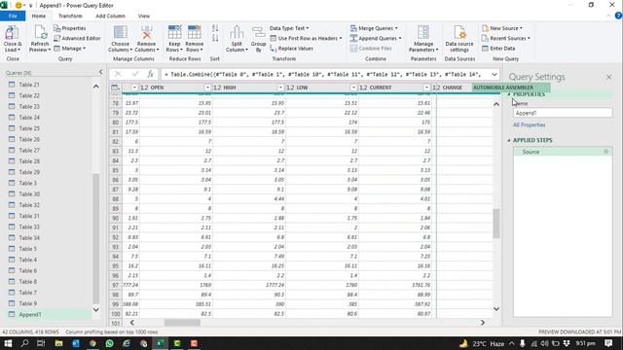Image resolution: width=623 pixels, height=350 pixels.
Task: Open the Data Type: Text dropdown
Action: pos(289,28)
